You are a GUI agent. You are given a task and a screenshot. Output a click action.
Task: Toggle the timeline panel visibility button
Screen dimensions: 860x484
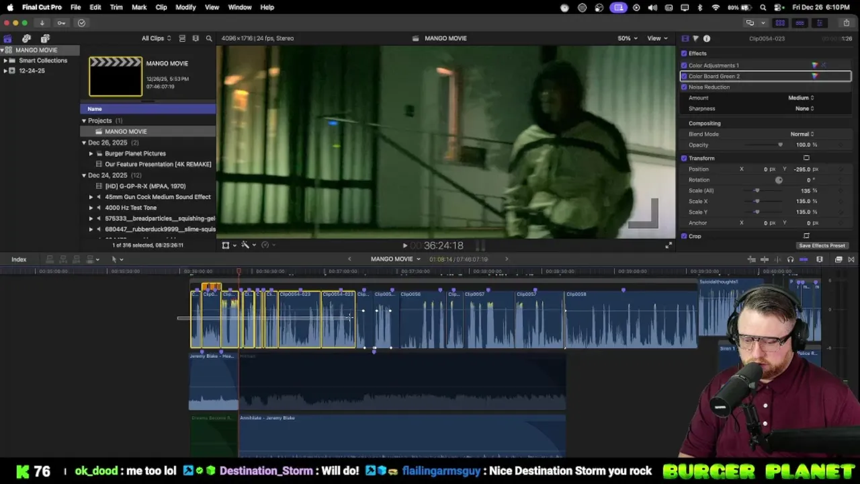pos(800,23)
